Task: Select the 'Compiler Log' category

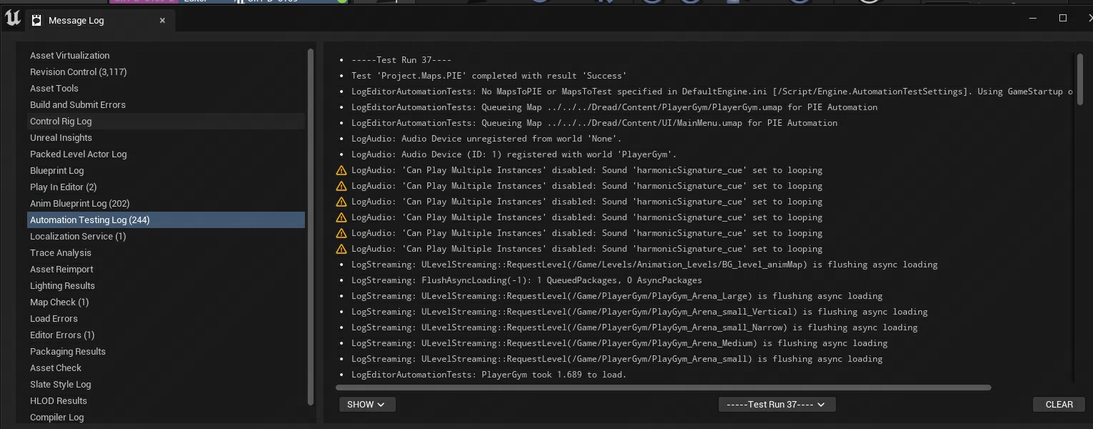Action: pyautogui.click(x=166, y=417)
